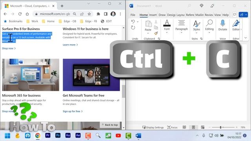251x141 pixels.
Task: Launch Photoshop from taskbar
Action: (x=58, y=136)
